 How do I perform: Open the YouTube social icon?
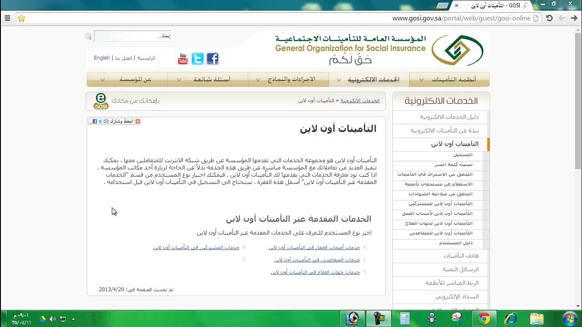(x=183, y=59)
